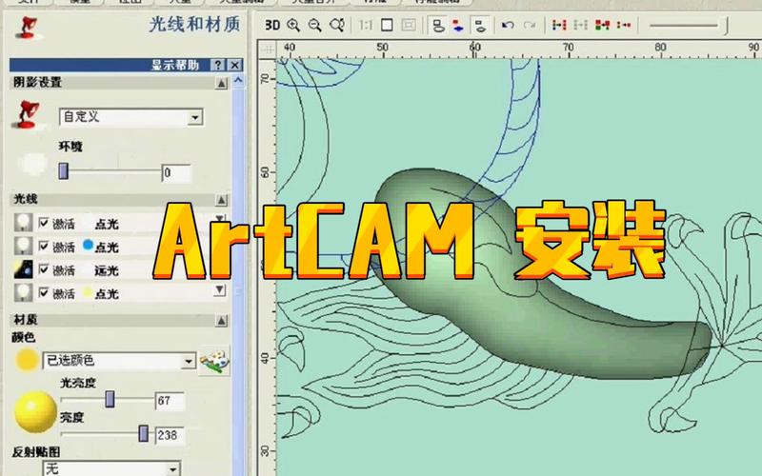Click the blue color swatch of 点光
The width and height of the screenshot is (762, 476).
click(x=88, y=246)
